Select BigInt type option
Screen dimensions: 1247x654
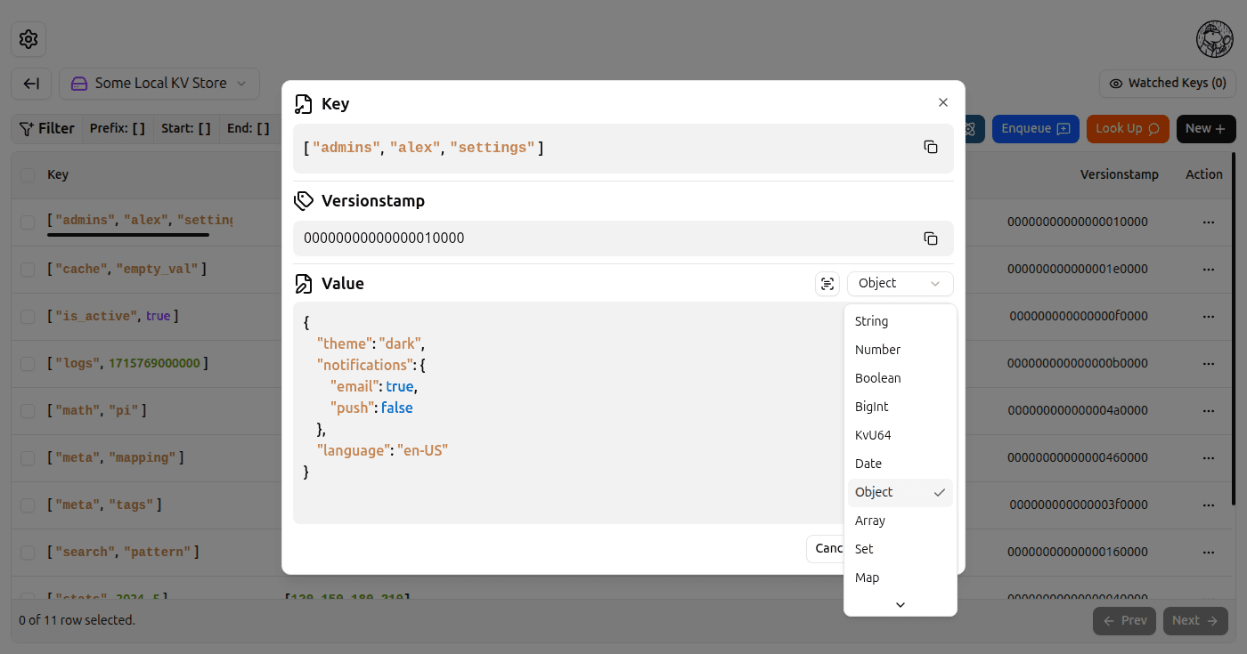[x=900, y=407]
